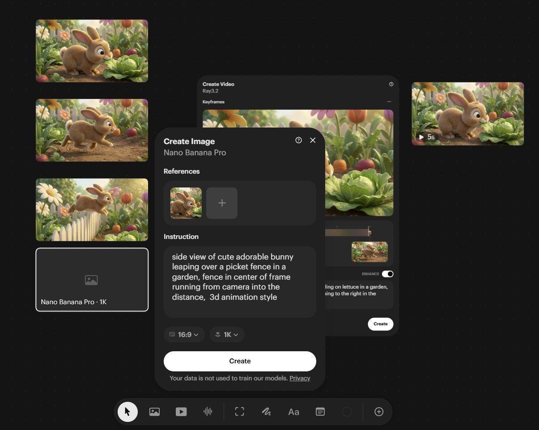Select bunny running on dirt image
The height and width of the screenshot is (430, 539).
(92, 130)
